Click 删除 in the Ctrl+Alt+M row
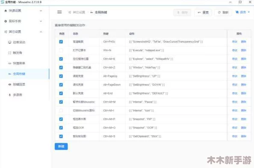This screenshot has width=254, height=168. (243, 102)
